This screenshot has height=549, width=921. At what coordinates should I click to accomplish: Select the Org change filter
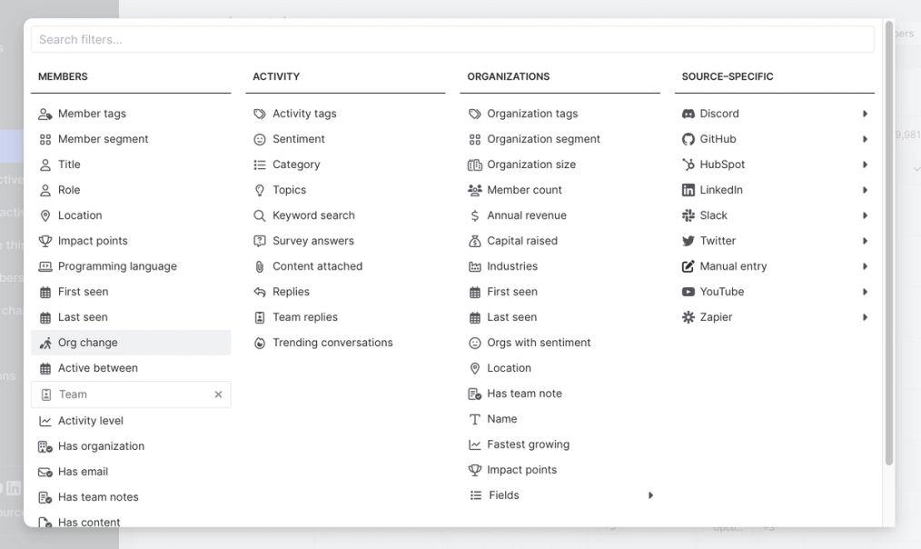(x=87, y=342)
